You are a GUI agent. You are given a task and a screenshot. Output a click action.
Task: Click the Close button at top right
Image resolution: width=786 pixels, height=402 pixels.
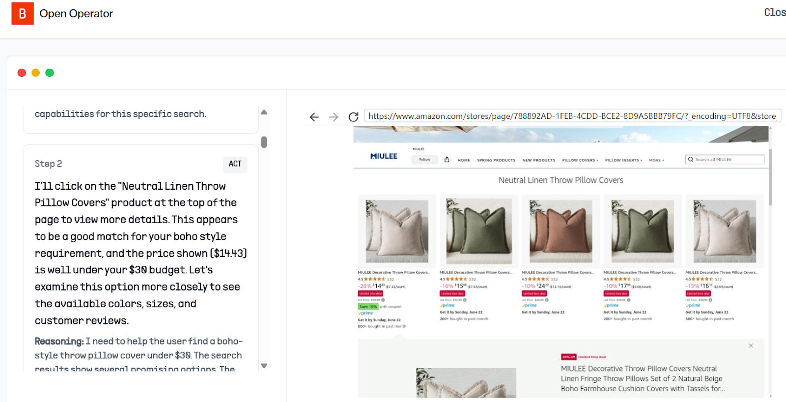pyautogui.click(x=775, y=13)
